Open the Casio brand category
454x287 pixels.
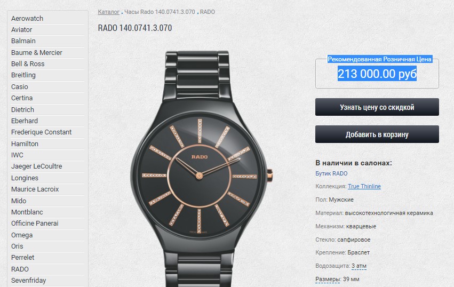(x=20, y=86)
